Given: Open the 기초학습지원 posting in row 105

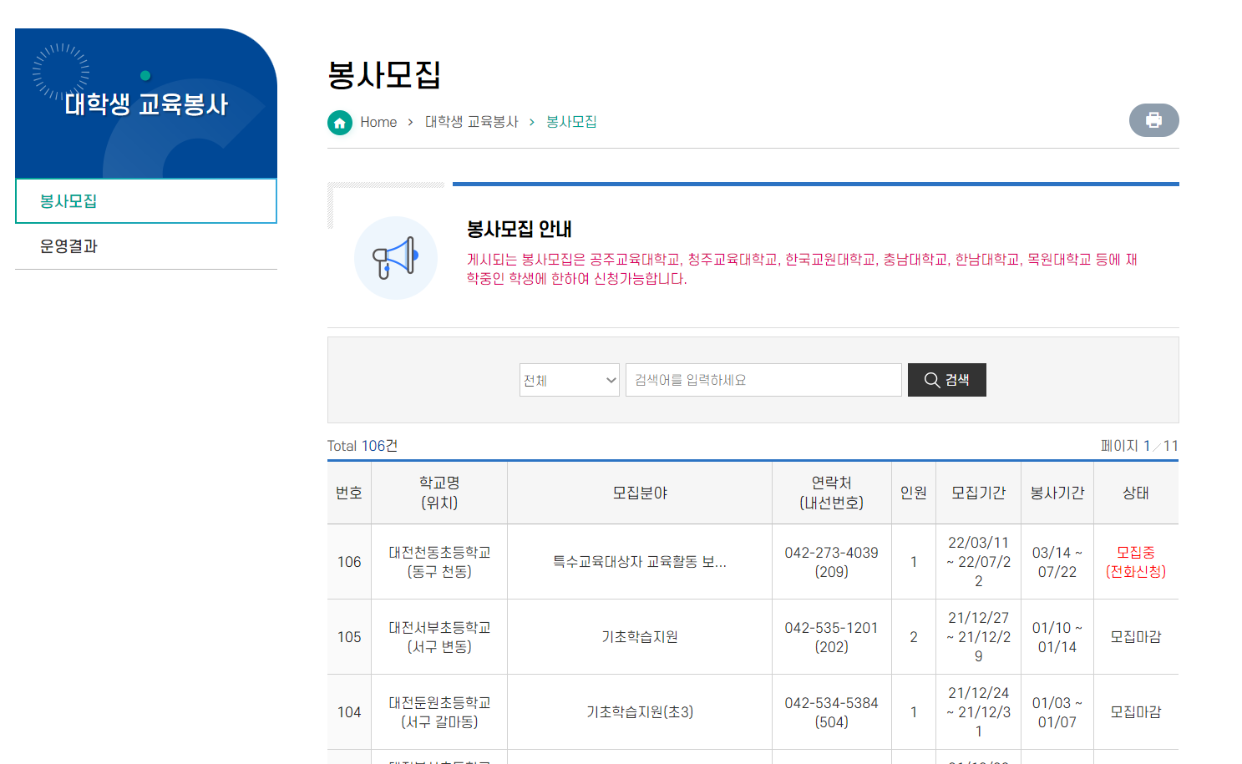Looking at the screenshot, I should 639,637.
